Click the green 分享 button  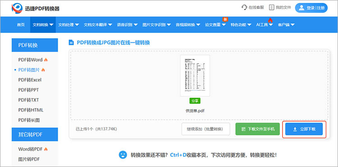tap(195, 101)
